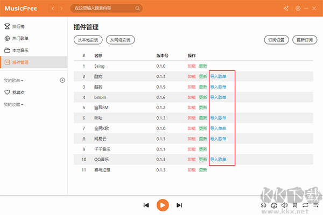Click the 5sing plugin name

(99, 66)
